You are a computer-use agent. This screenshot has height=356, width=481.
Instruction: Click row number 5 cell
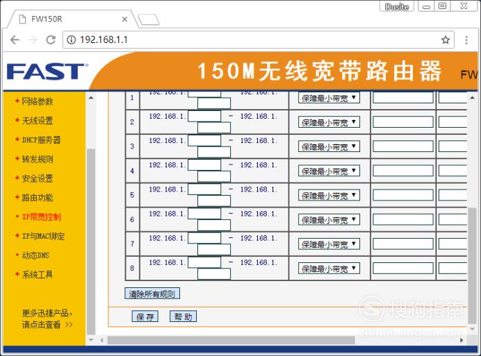click(x=132, y=195)
